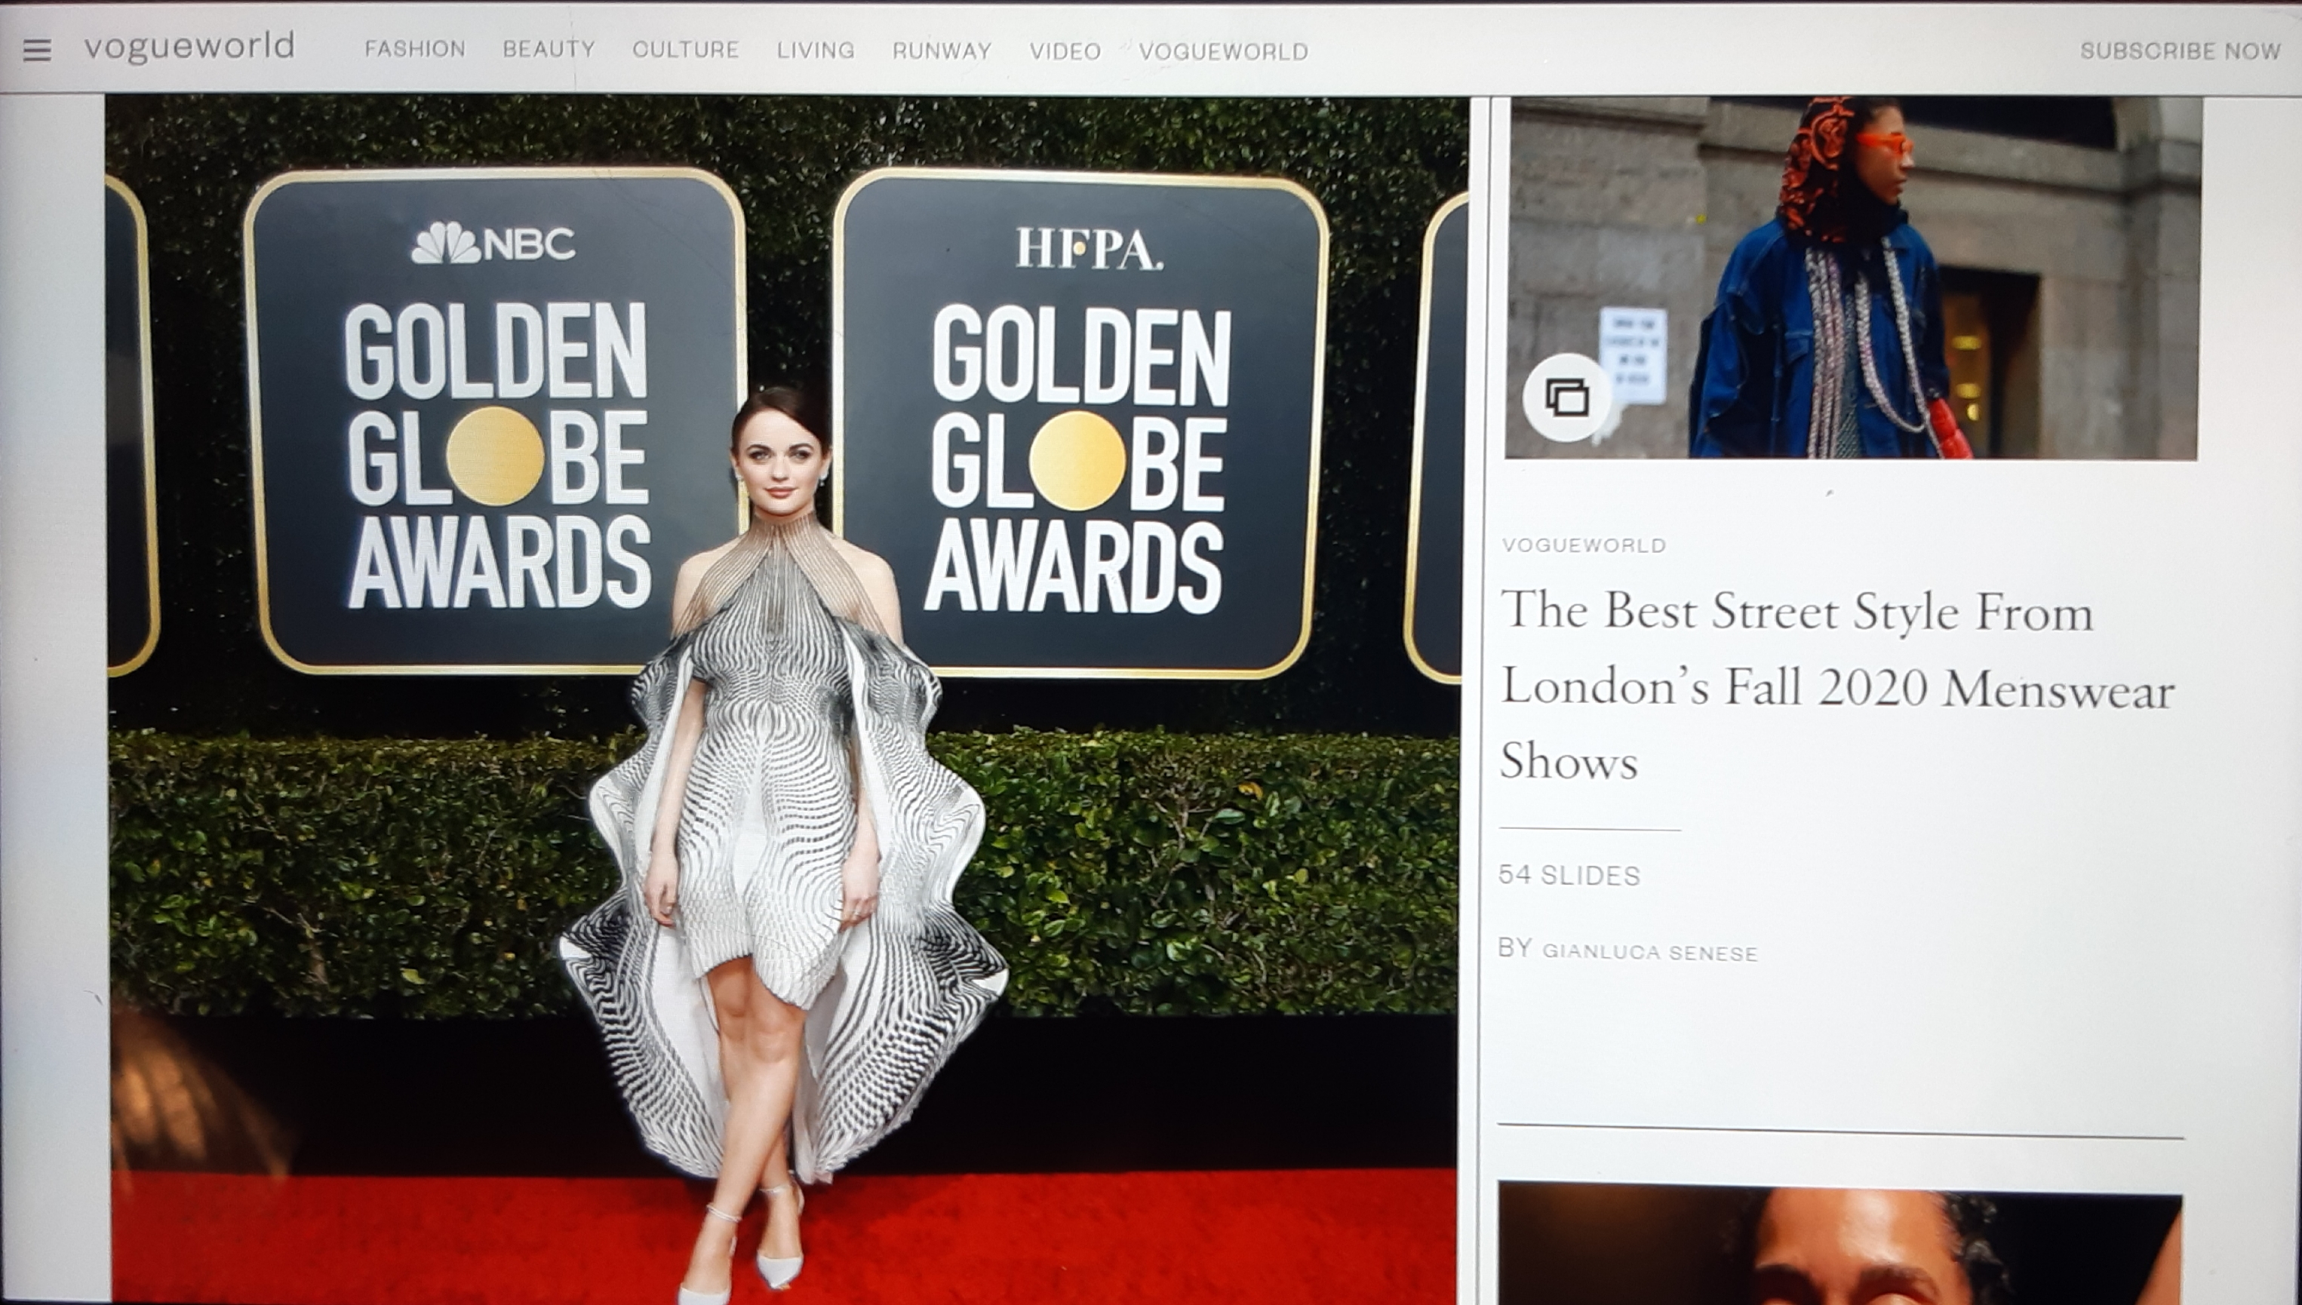
Task: Open the Fashion menu item
Action: [415, 49]
